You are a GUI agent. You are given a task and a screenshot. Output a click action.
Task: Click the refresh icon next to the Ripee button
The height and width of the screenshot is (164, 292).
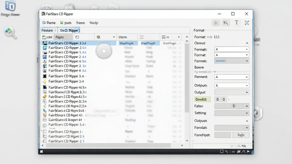(77, 37)
